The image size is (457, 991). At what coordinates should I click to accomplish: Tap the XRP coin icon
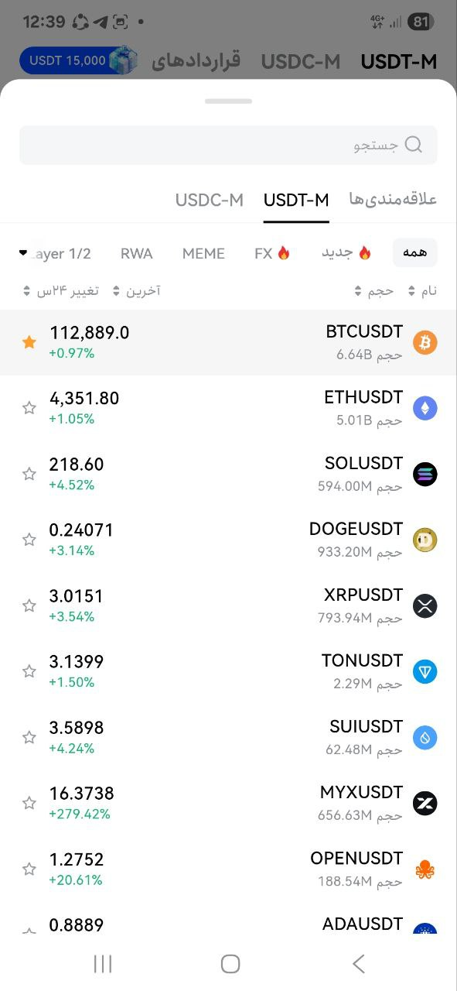click(x=425, y=605)
